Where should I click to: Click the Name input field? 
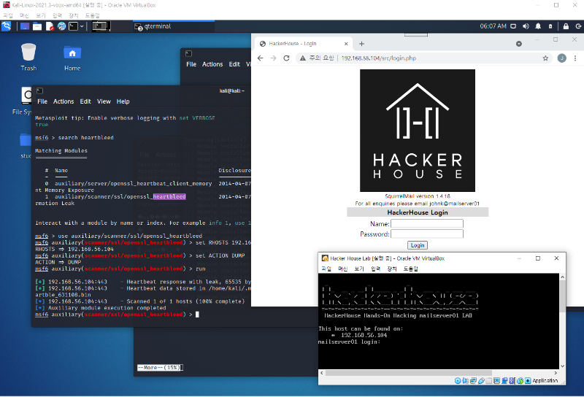point(427,223)
